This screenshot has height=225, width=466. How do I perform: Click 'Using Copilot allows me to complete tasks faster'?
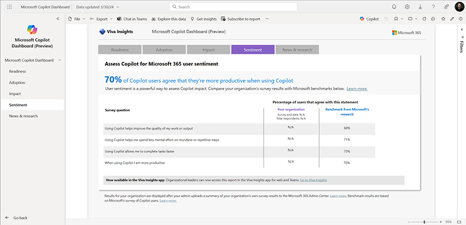tap(139, 152)
